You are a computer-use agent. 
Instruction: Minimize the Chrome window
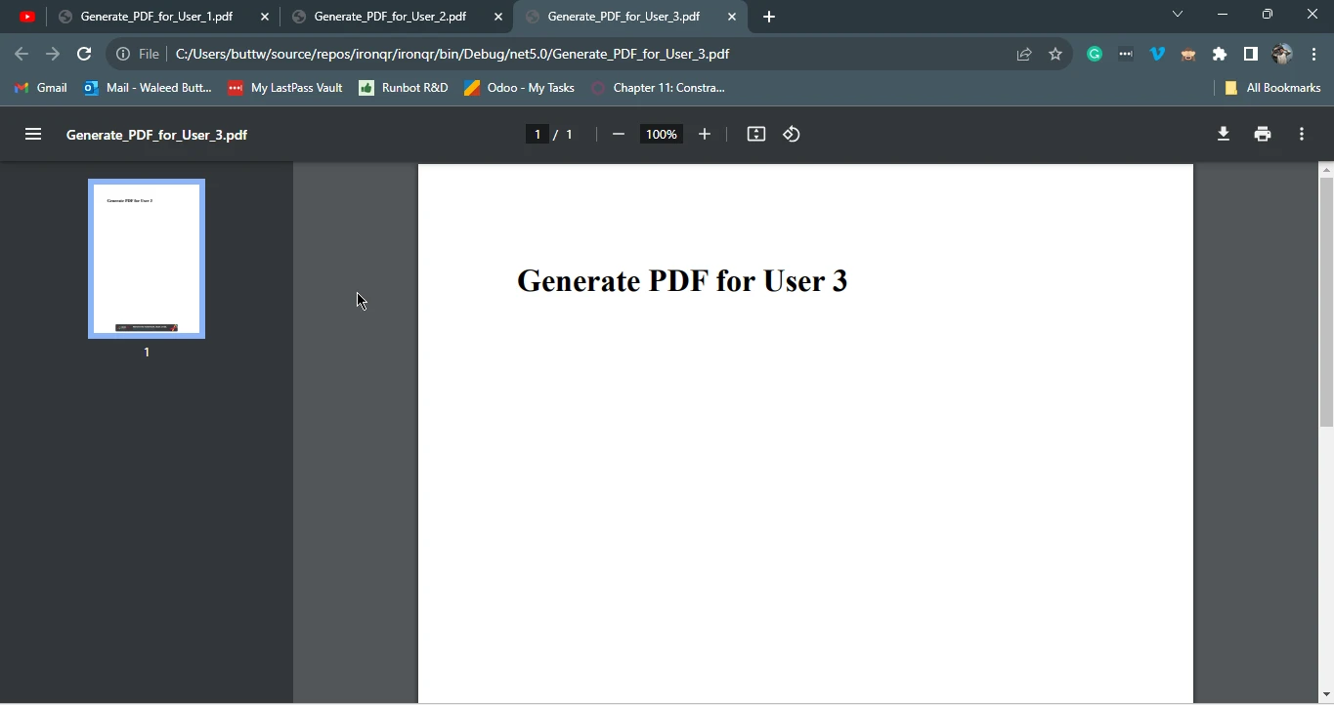click(x=1223, y=15)
